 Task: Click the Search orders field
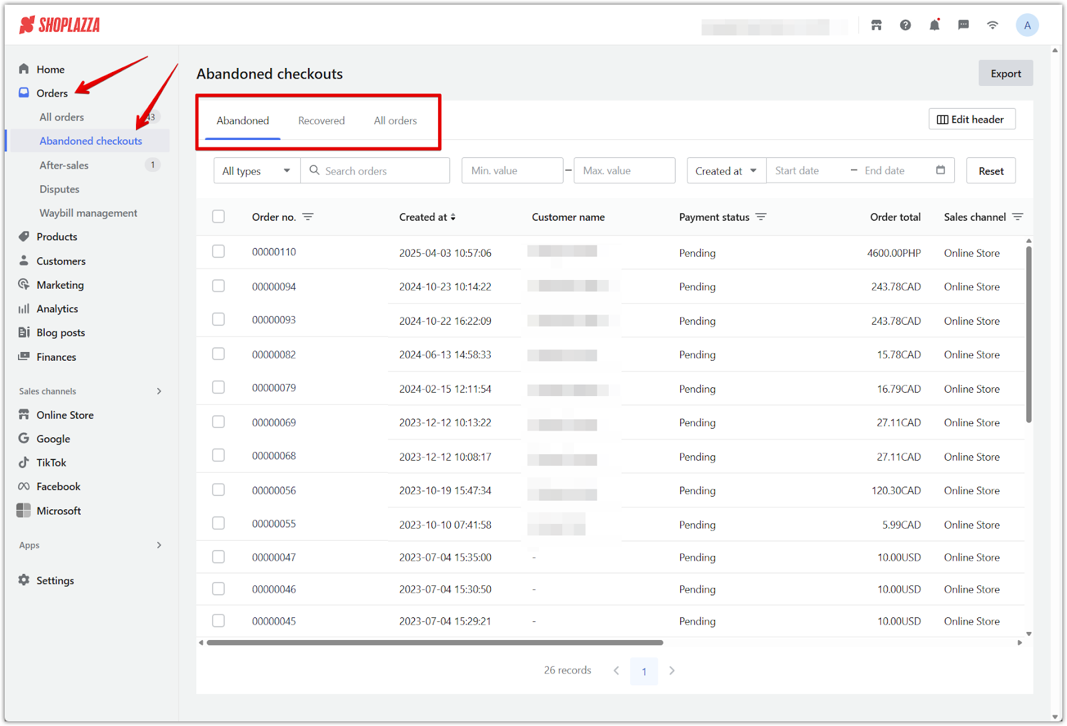coord(375,171)
